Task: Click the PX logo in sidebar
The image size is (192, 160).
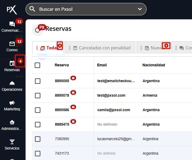Action: tap(12, 9)
